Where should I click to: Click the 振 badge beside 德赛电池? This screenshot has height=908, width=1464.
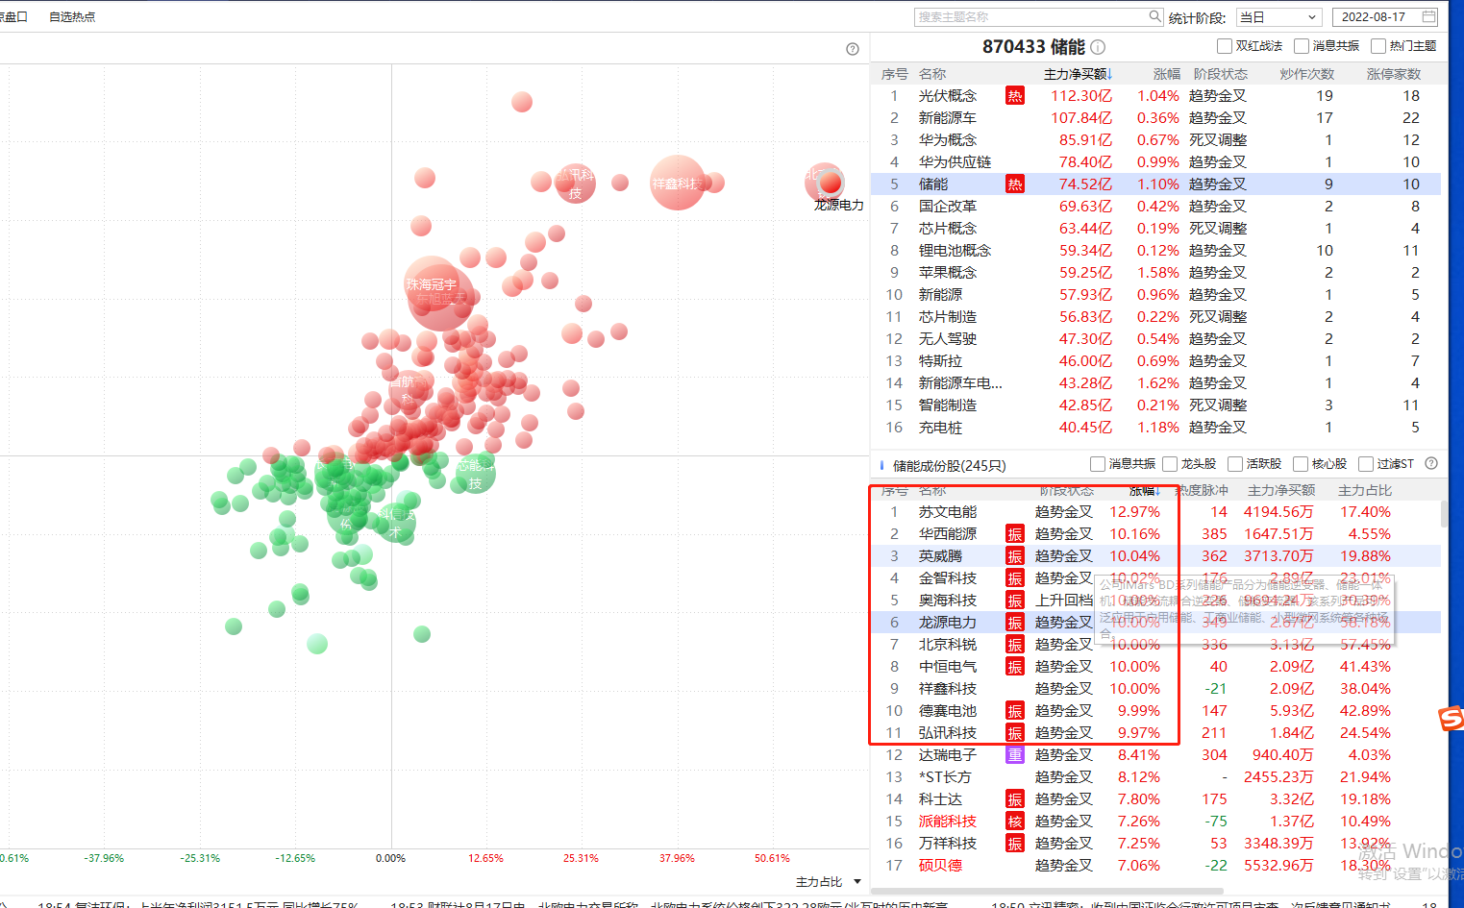(1014, 711)
